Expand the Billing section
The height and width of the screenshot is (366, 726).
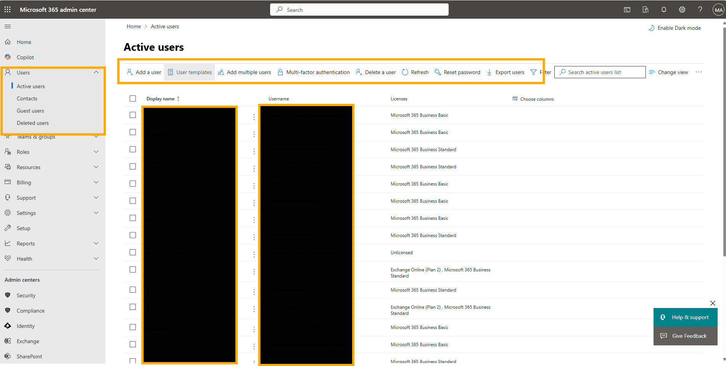pyautogui.click(x=96, y=182)
